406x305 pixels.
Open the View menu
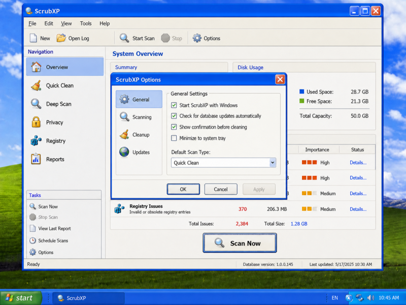pos(66,23)
